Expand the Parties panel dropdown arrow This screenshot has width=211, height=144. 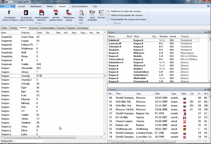click(205, 32)
